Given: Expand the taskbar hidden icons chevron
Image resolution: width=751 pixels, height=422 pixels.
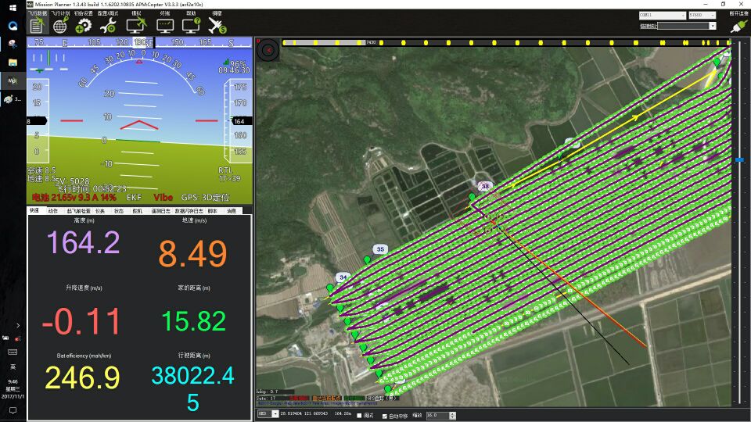Looking at the screenshot, I should click(18, 325).
